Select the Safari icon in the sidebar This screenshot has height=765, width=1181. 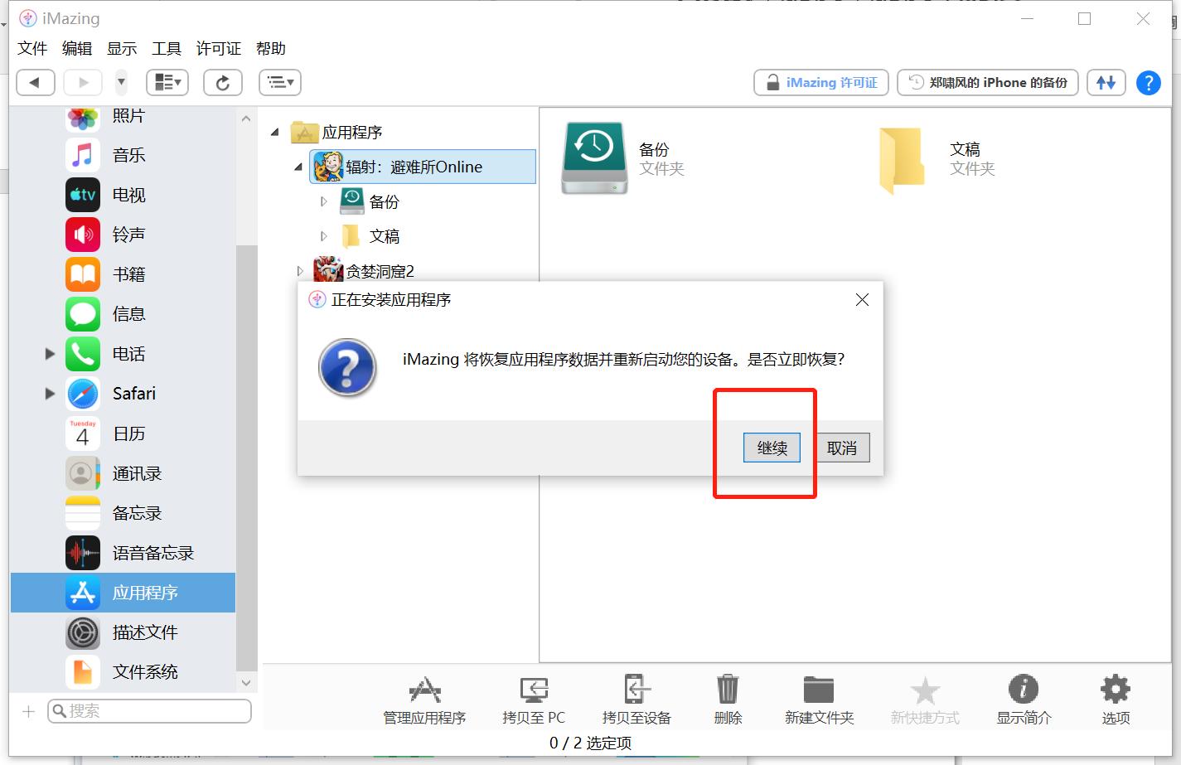point(83,394)
